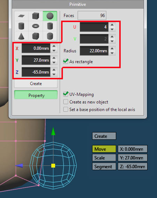Uncheck the As rectangle checkbox
This screenshot has width=157, height=198.
tap(66, 62)
